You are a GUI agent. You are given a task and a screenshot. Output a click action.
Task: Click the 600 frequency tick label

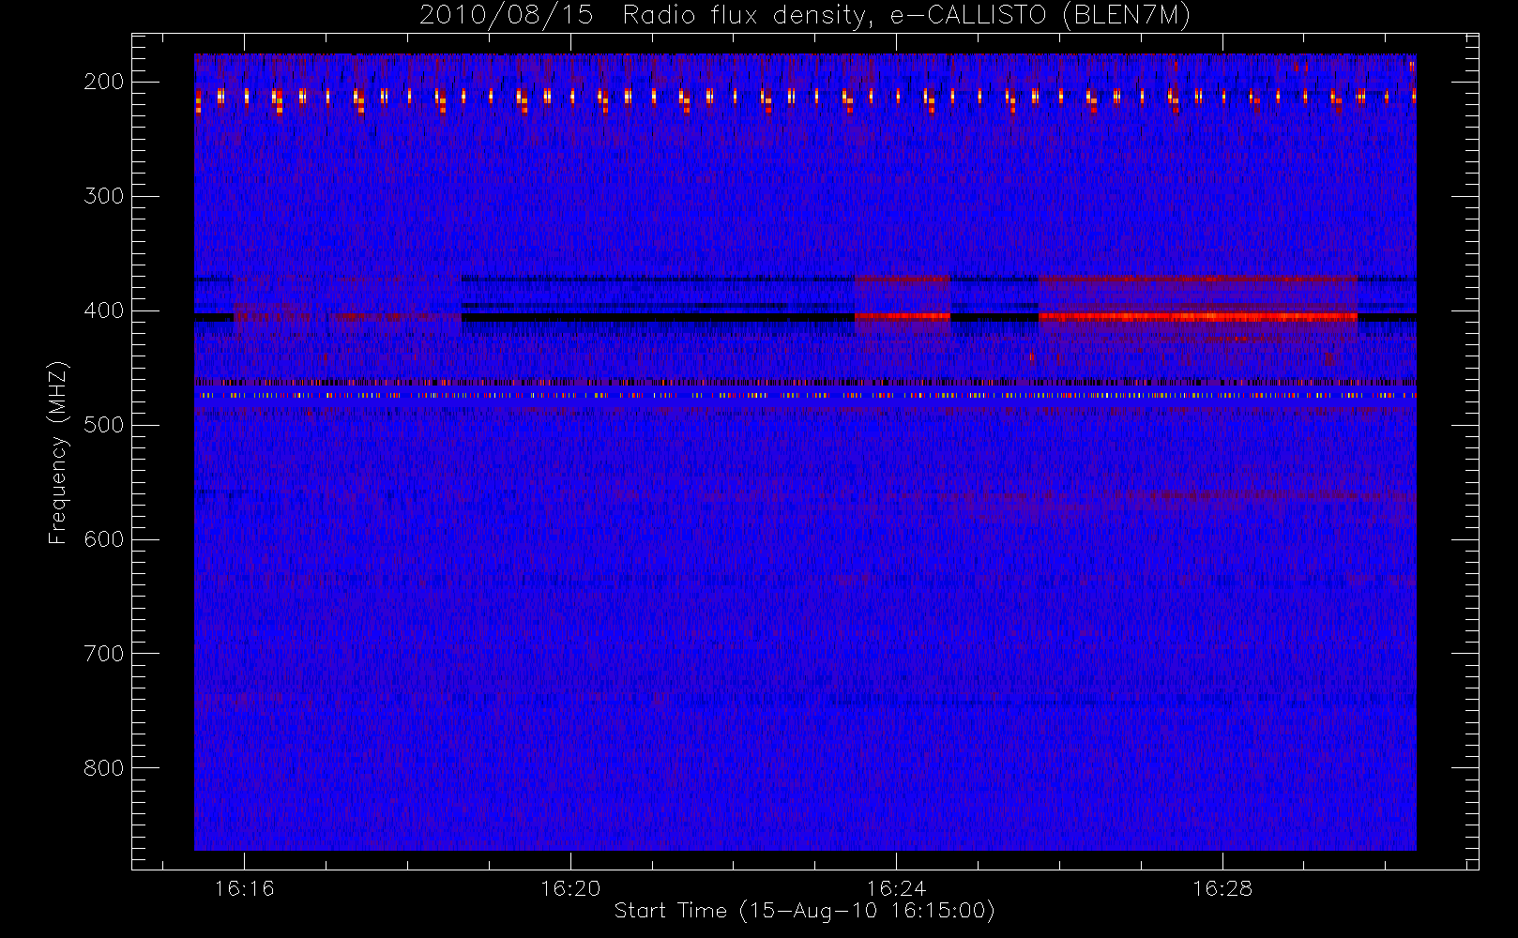[104, 539]
